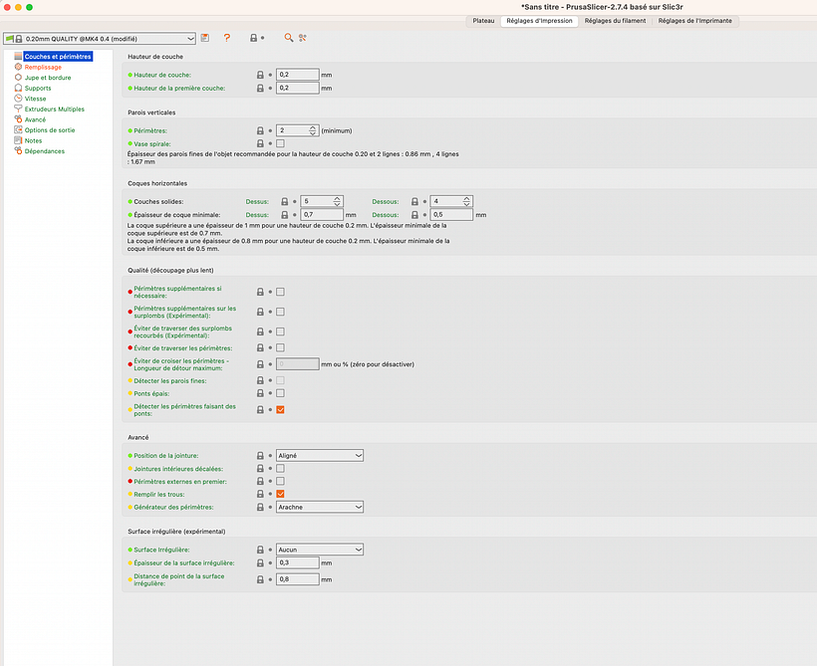Disable the Remplir les trous checkbox
817x666 pixels.
click(x=281, y=495)
